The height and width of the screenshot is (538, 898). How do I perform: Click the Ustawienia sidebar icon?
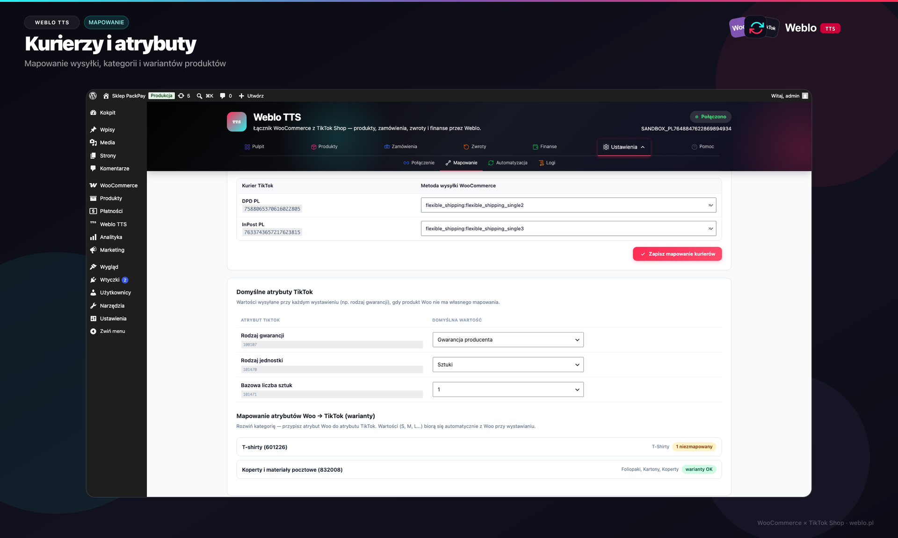[x=93, y=319]
